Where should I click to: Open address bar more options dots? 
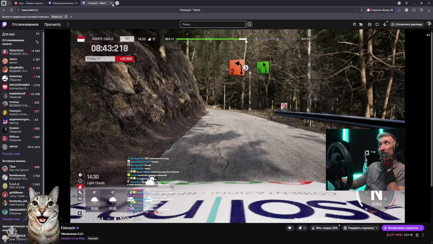tap(357, 10)
